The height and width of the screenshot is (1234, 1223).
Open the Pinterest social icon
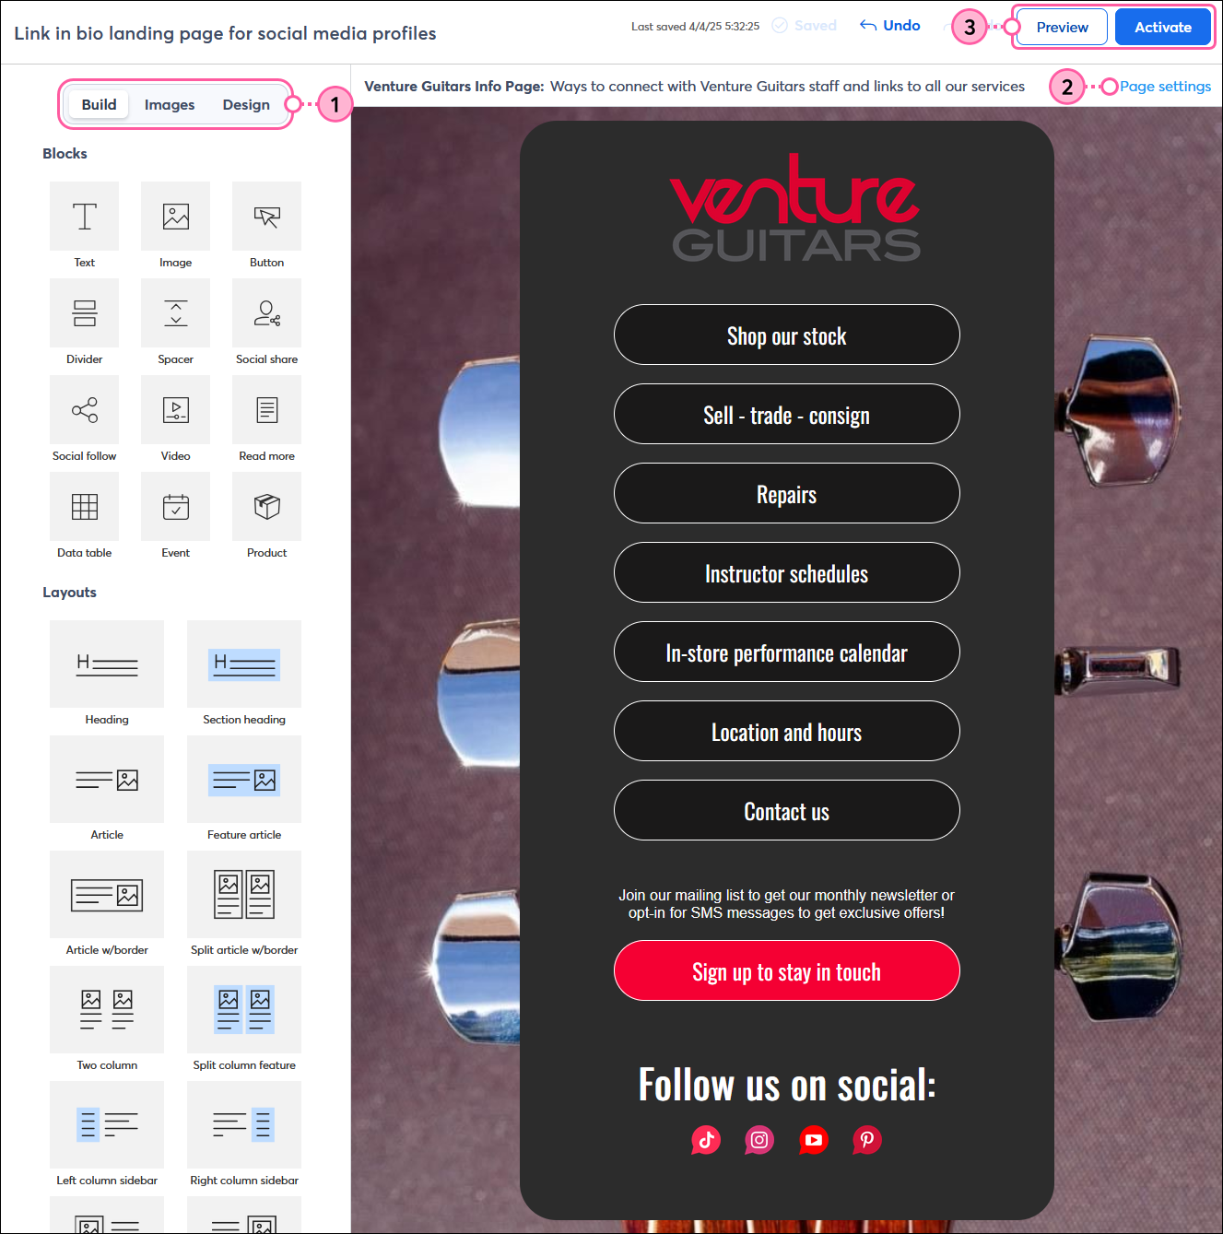867,1140
